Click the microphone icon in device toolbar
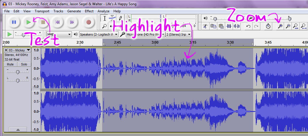 (122, 34)
